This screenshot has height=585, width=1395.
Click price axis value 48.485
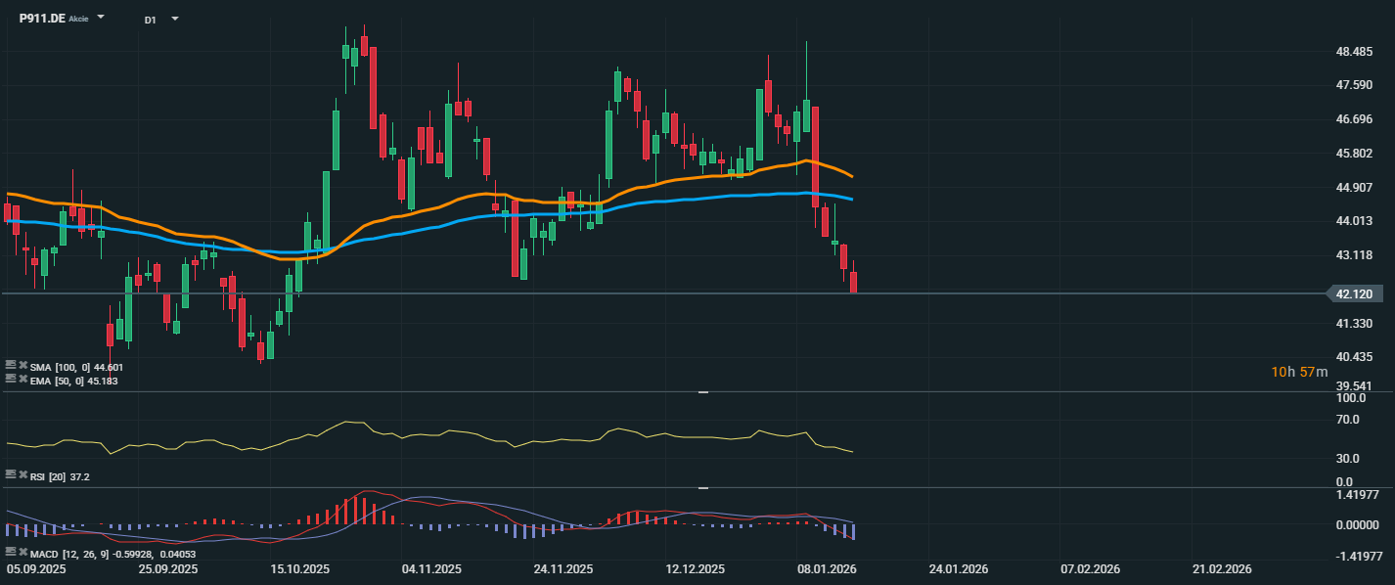(x=1354, y=52)
